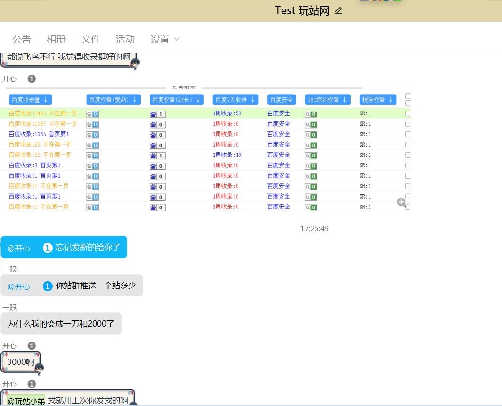Image resolution: width=502 pixels, height=406 pixels.
Task: Open the 公告 tab
Action: tap(21, 39)
